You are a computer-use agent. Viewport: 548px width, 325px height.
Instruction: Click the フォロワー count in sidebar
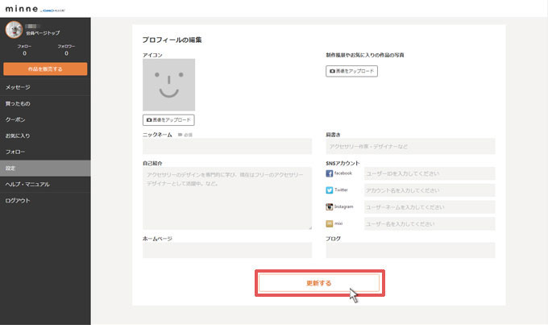coord(66,53)
